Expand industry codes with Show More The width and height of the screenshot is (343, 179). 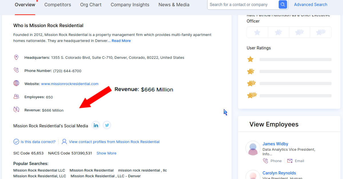tap(106, 153)
